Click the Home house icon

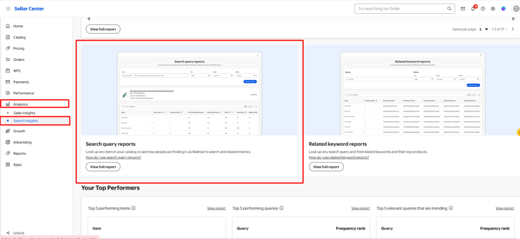[8, 26]
